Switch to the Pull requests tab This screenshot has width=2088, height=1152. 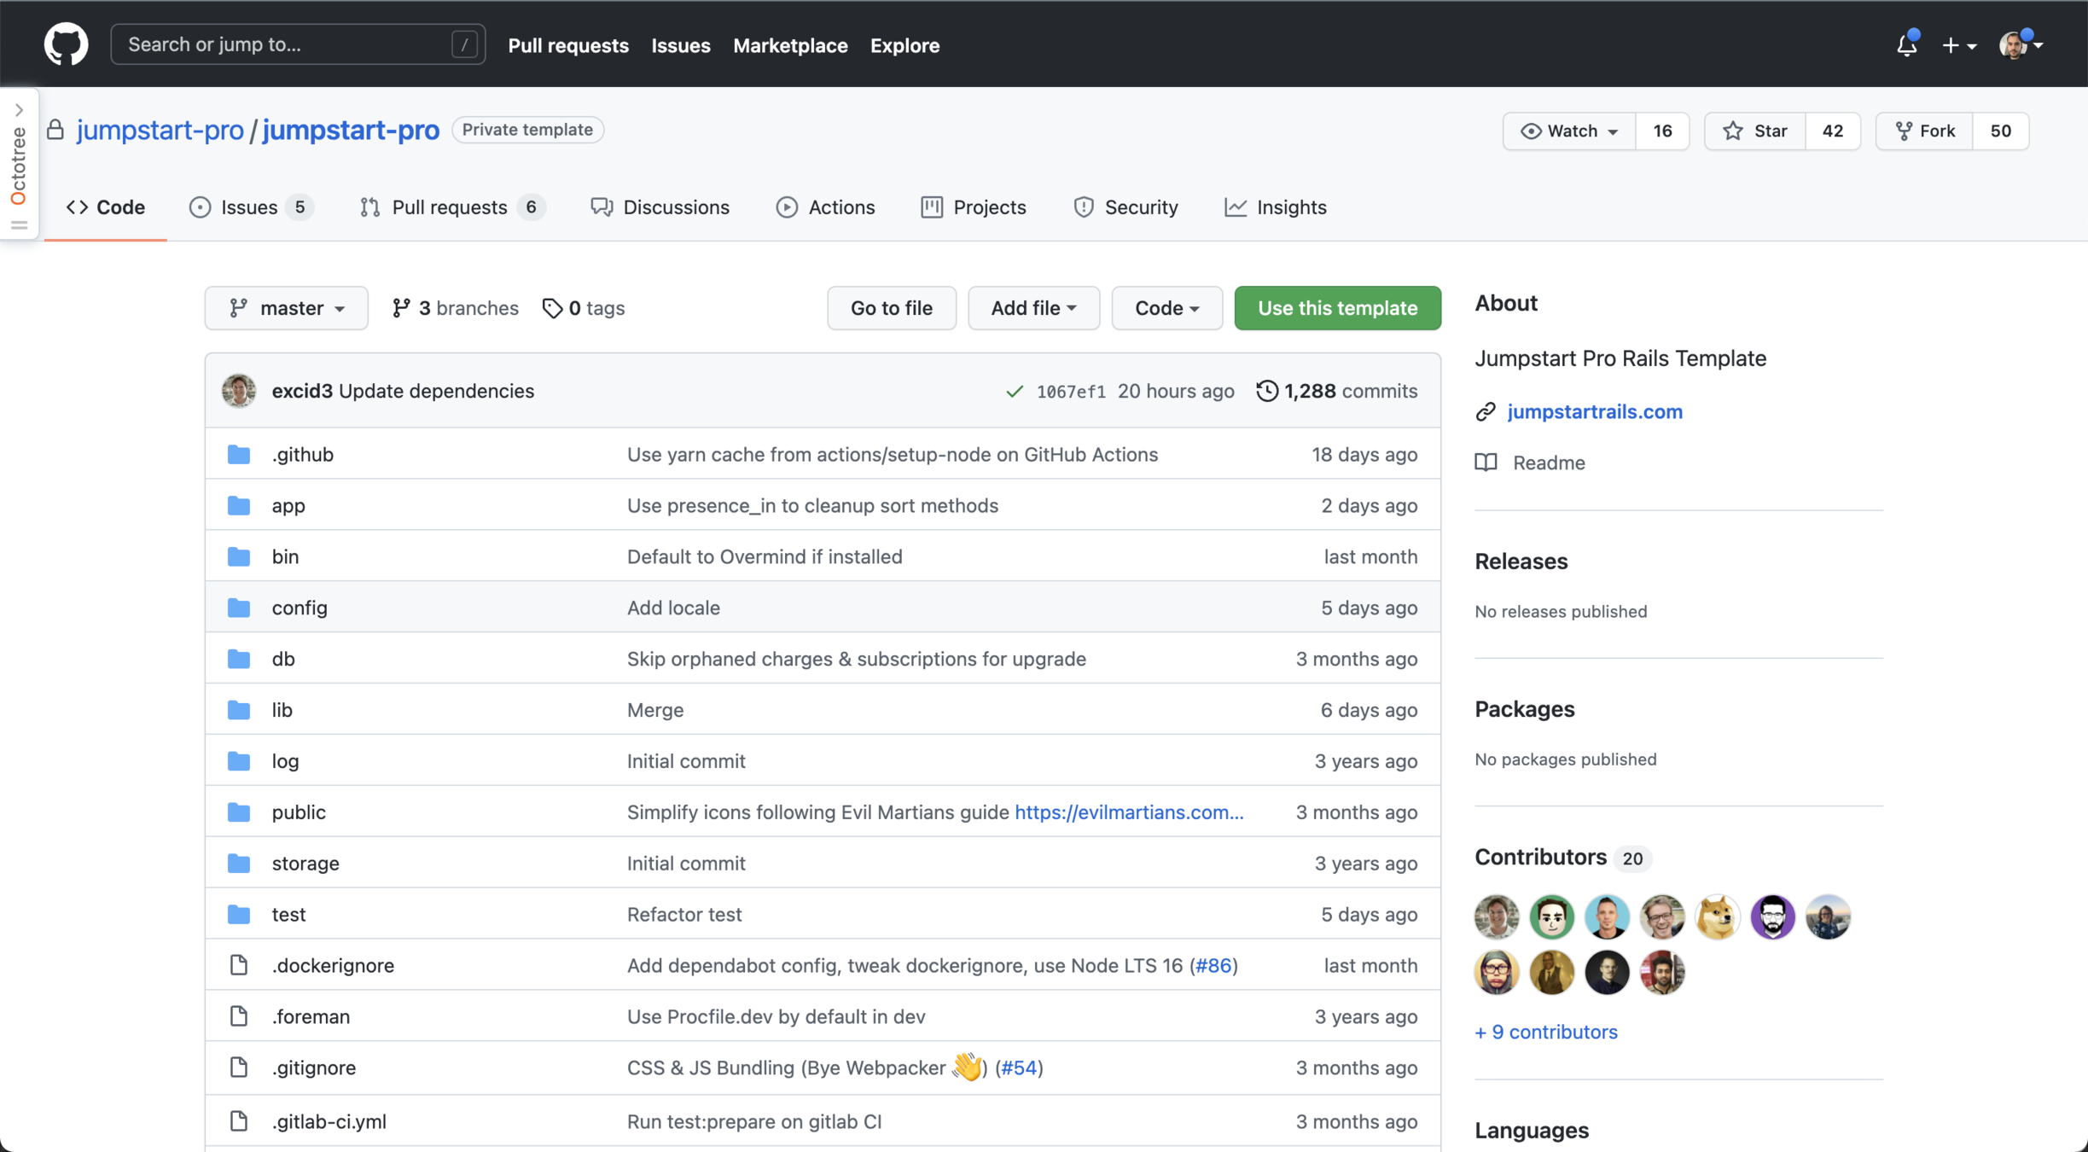(x=449, y=207)
